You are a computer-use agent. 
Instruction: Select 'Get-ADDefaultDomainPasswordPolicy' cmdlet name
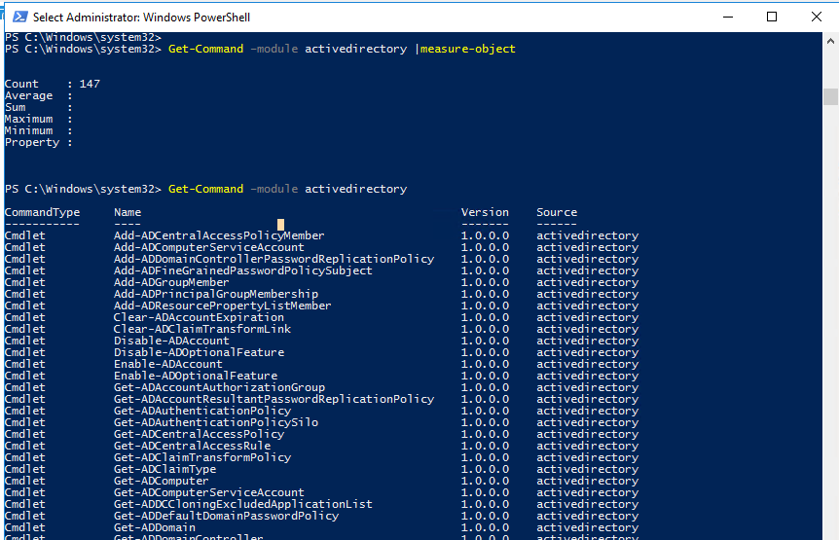point(226,516)
